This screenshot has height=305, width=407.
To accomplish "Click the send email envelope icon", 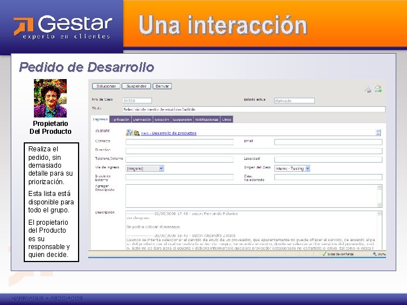I will tap(378, 89).
